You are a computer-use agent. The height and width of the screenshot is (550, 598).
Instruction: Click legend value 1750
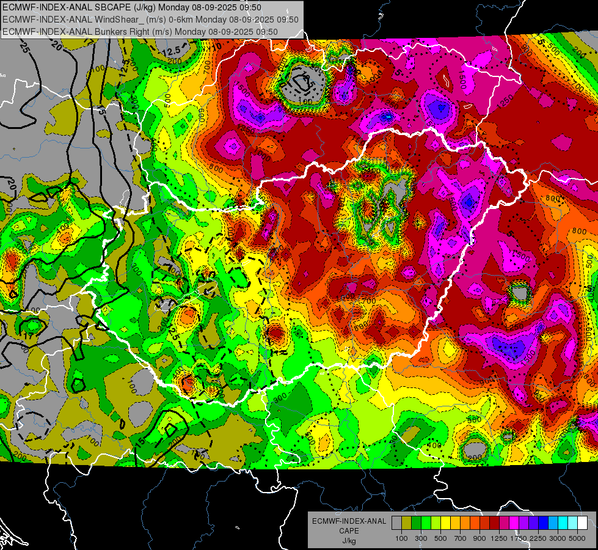pyautogui.click(x=519, y=538)
